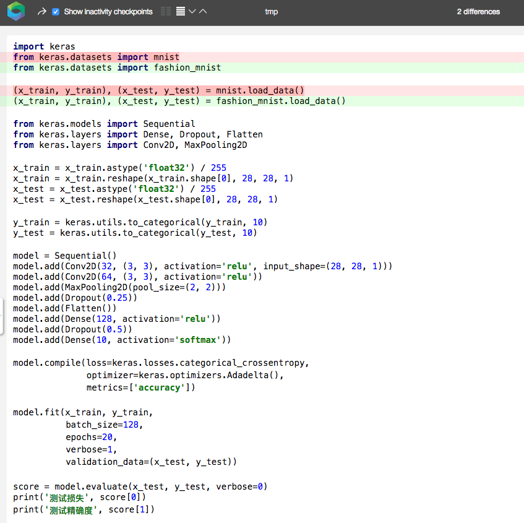Click the model.compile code line

(x=161, y=362)
